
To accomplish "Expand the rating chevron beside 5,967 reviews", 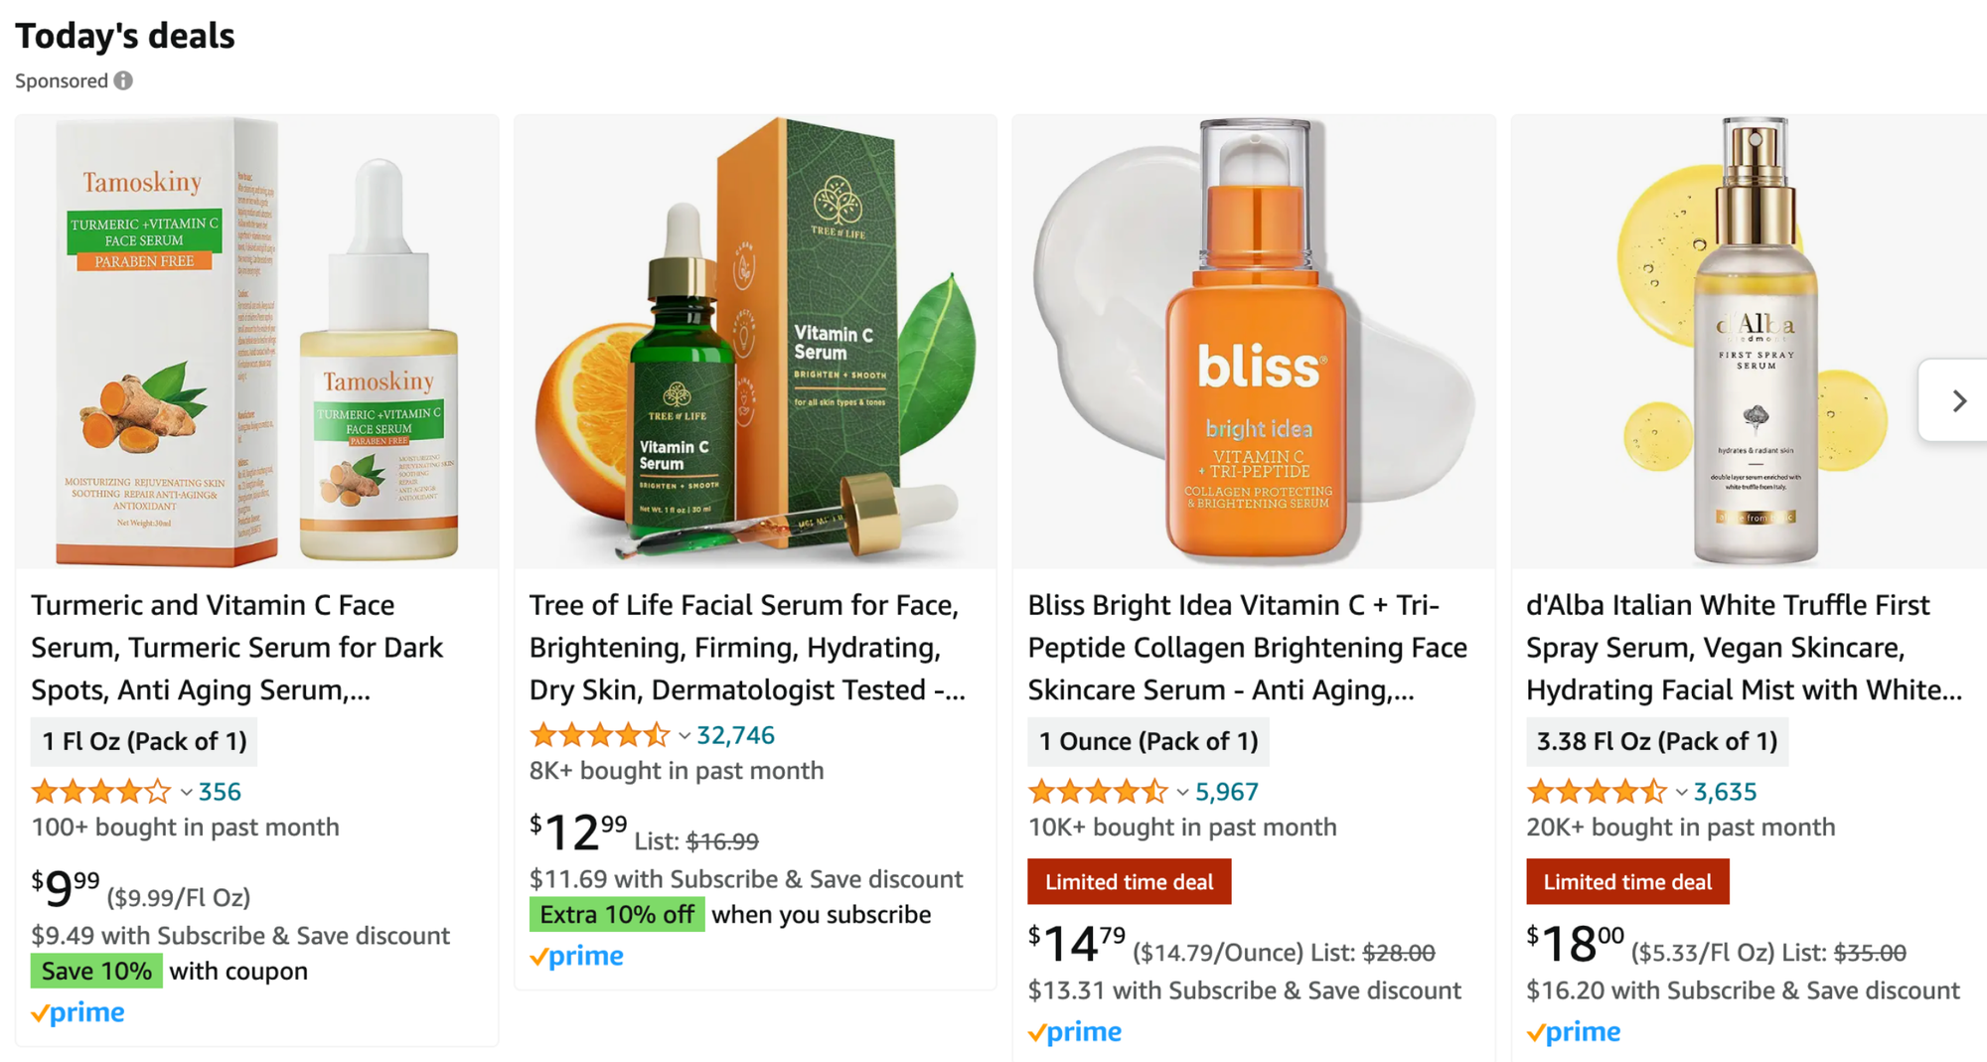I will click(1182, 793).
